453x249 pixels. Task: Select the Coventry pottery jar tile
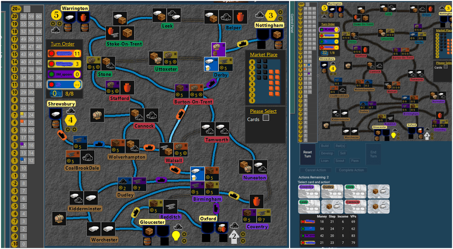pyautogui.click(x=255, y=201)
